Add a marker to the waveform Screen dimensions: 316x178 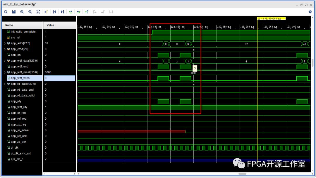tap(87, 12)
